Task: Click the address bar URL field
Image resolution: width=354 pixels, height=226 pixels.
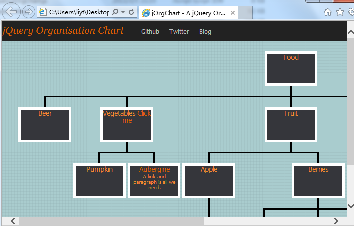Action: (x=77, y=12)
